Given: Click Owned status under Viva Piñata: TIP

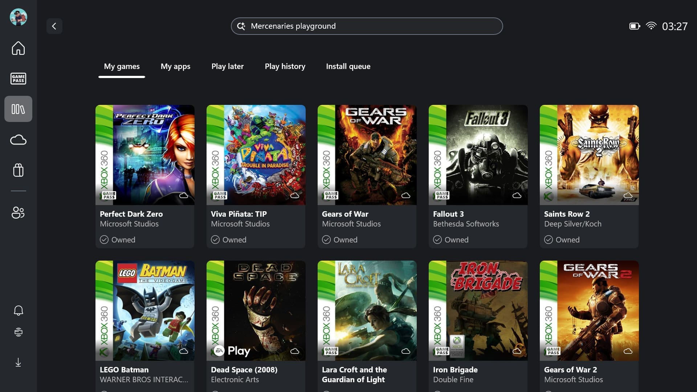Looking at the screenshot, I should (229, 240).
